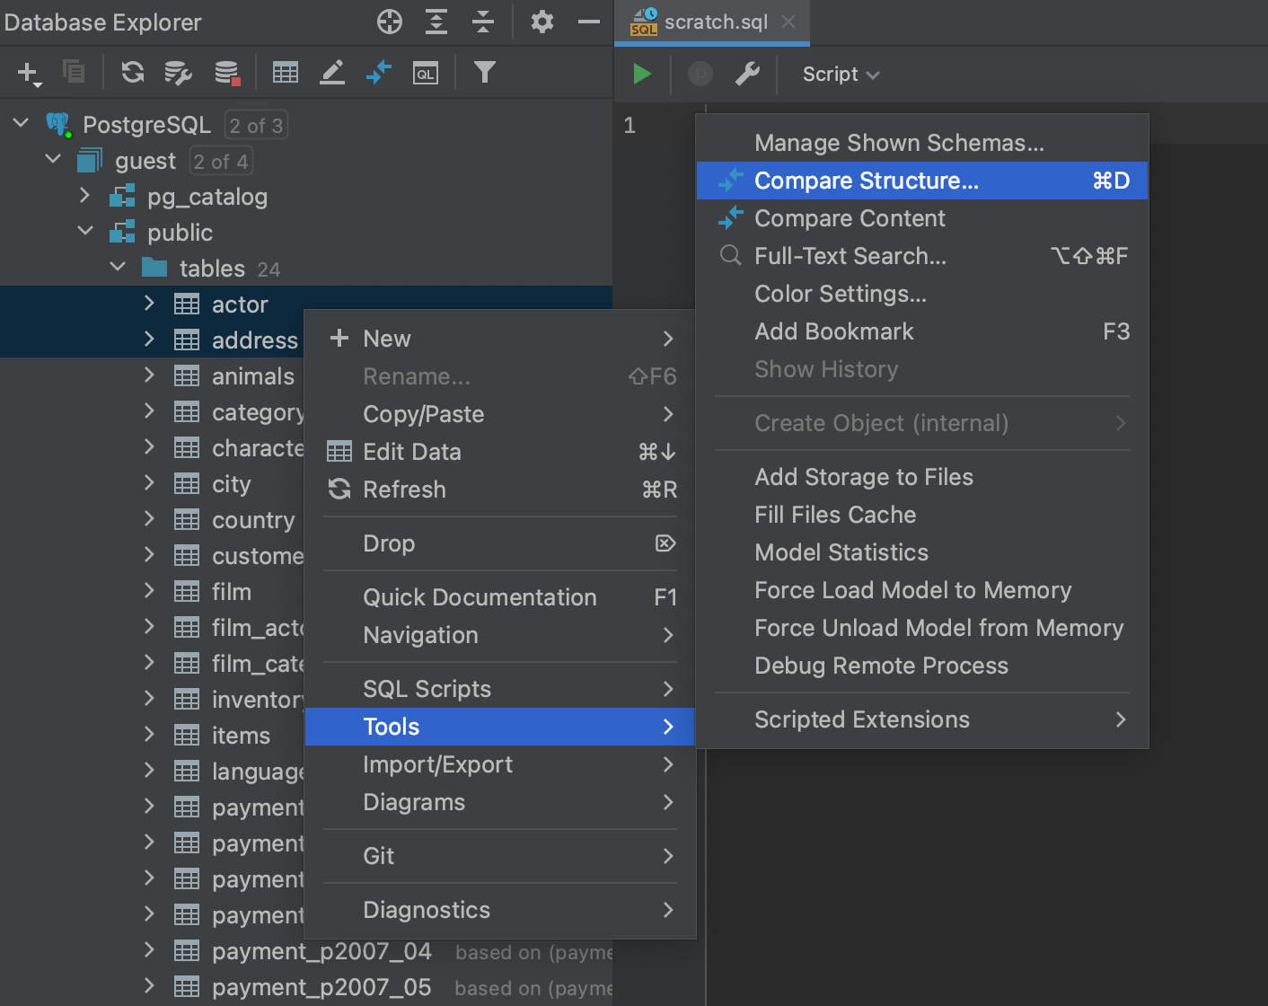The image size is (1268, 1006).
Task: Open Database Explorer gear settings
Action: [542, 22]
